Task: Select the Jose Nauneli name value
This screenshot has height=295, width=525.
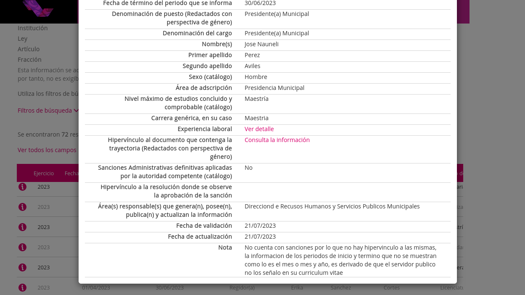Action: pyautogui.click(x=261, y=44)
